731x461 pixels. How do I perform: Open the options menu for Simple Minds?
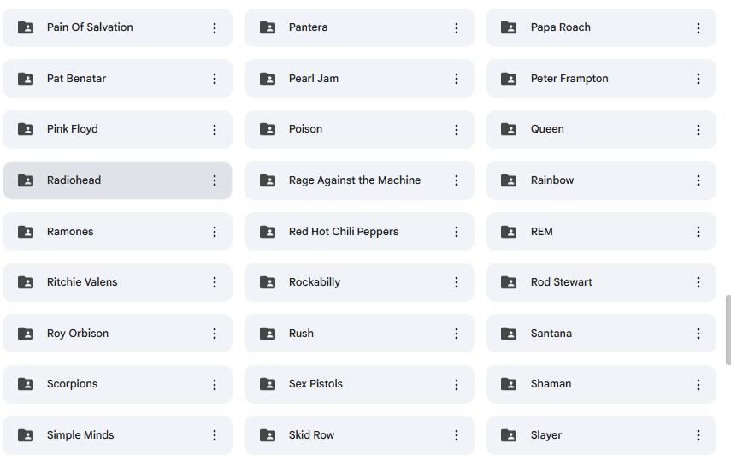coord(215,435)
